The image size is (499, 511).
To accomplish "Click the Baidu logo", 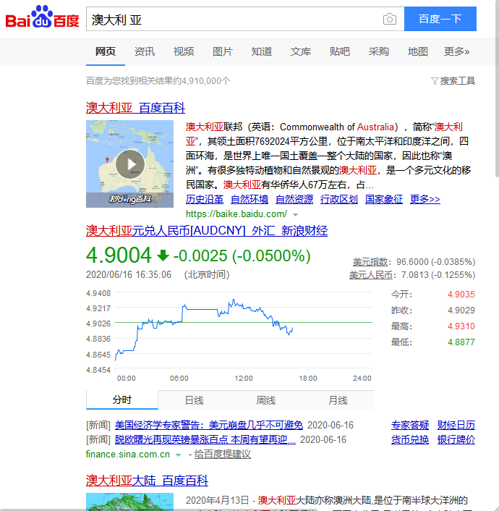I will 42,18.
